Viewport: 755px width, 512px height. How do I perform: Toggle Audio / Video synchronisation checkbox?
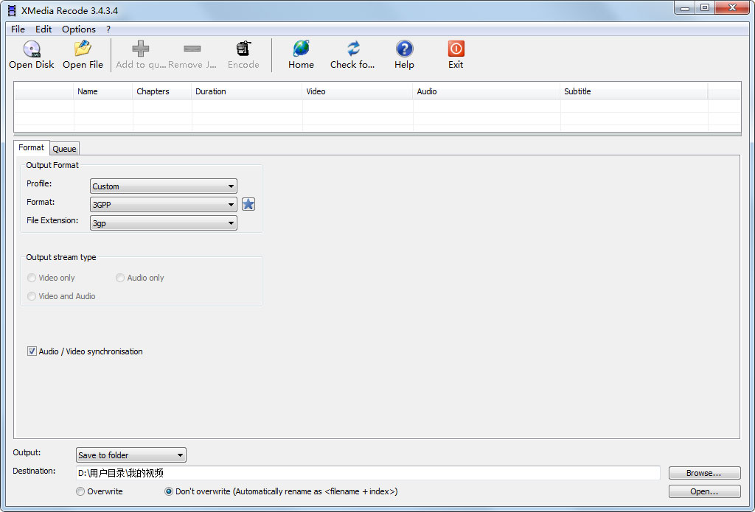point(32,351)
